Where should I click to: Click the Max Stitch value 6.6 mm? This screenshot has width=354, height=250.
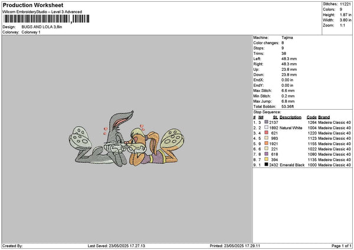(288, 90)
